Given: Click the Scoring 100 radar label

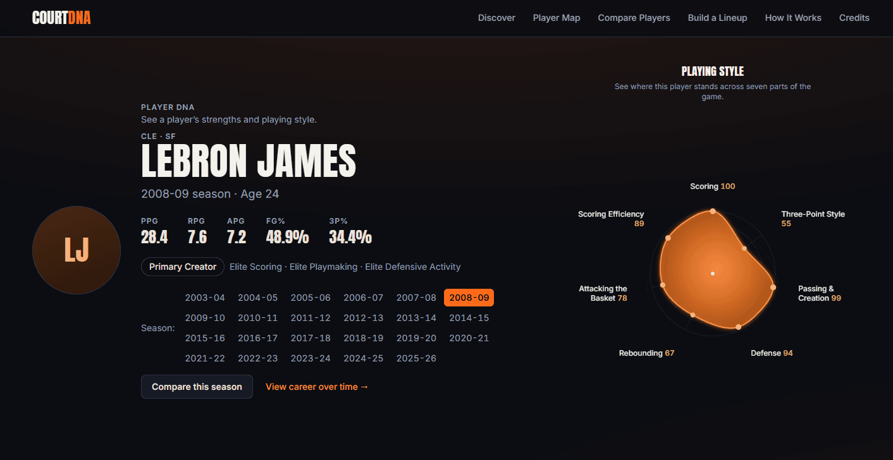Looking at the screenshot, I should pyautogui.click(x=713, y=186).
